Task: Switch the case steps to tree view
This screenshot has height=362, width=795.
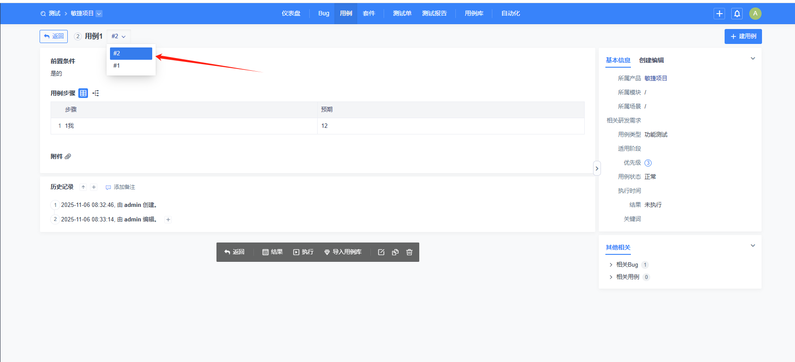Action: 95,93
